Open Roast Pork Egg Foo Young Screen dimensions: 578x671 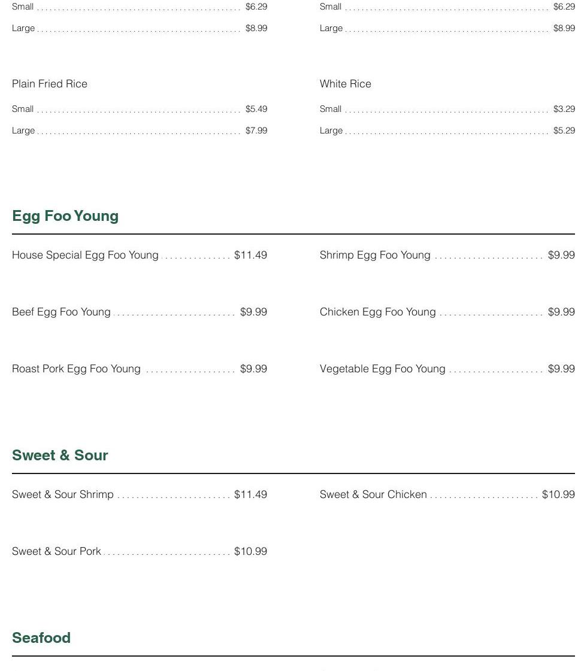tap(76, 369)
